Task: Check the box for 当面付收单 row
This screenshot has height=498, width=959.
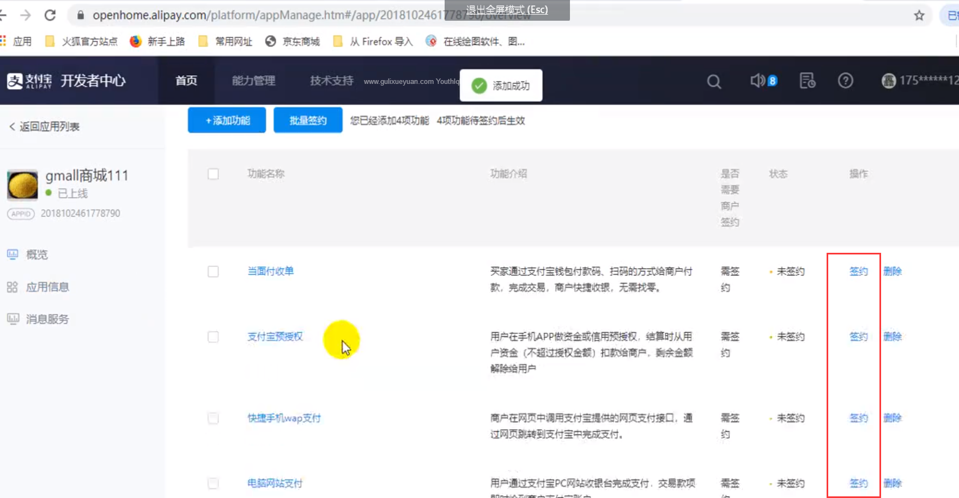Action: (213, 271)
